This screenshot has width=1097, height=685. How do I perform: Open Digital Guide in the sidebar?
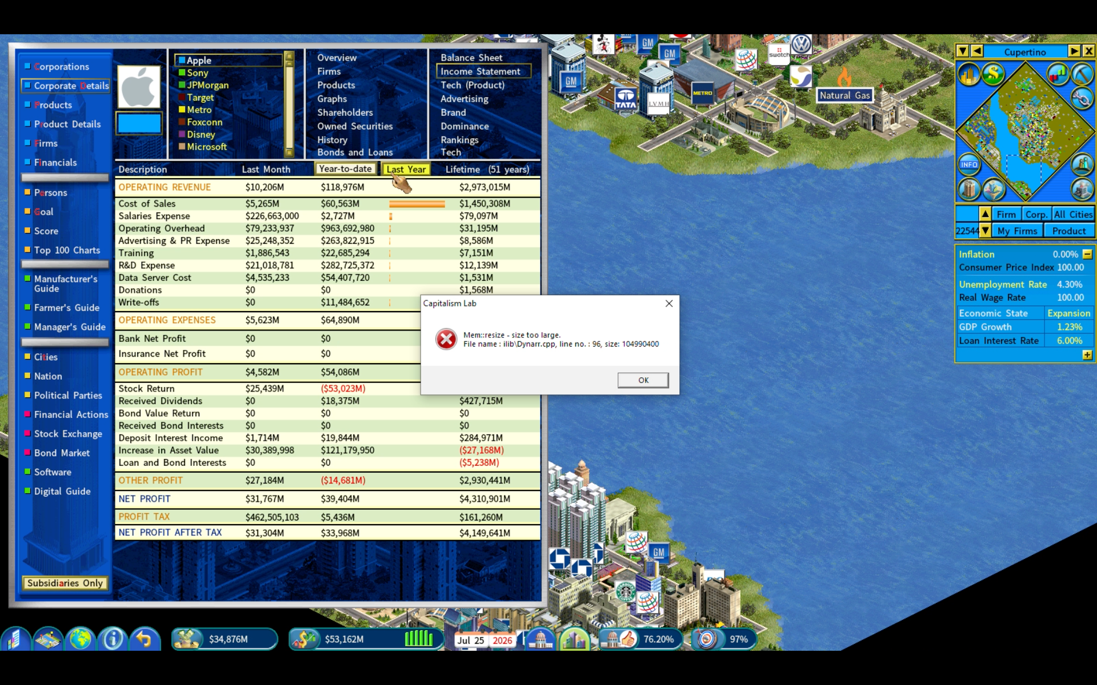(x=62, y=491)
